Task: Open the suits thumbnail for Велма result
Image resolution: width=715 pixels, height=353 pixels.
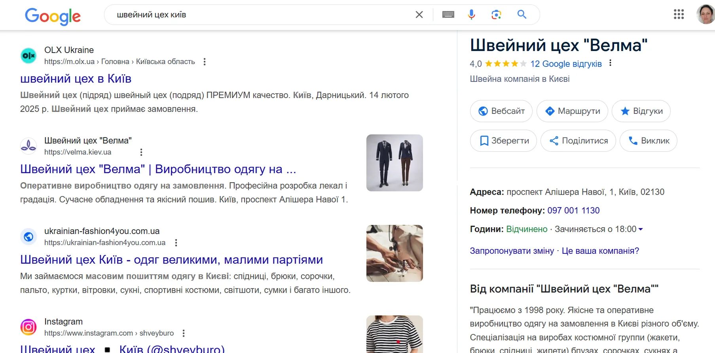Action: point(394,163)
